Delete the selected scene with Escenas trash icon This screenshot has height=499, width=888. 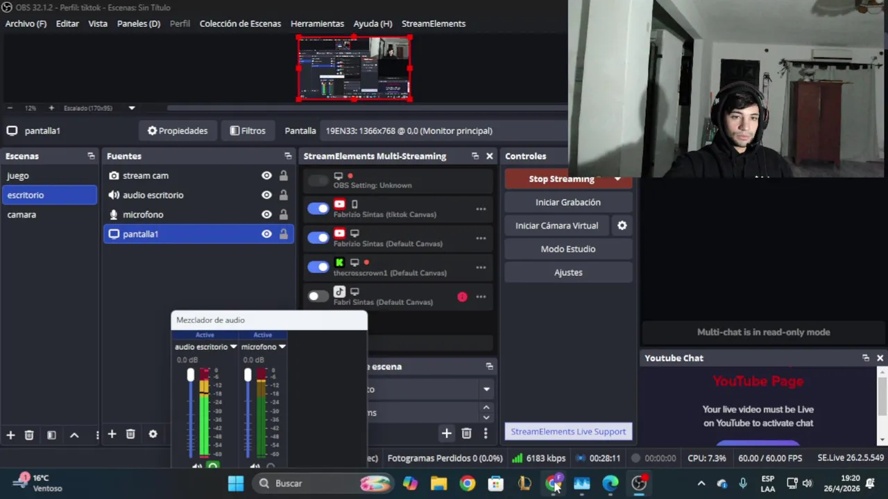click(x=29, y=435)
